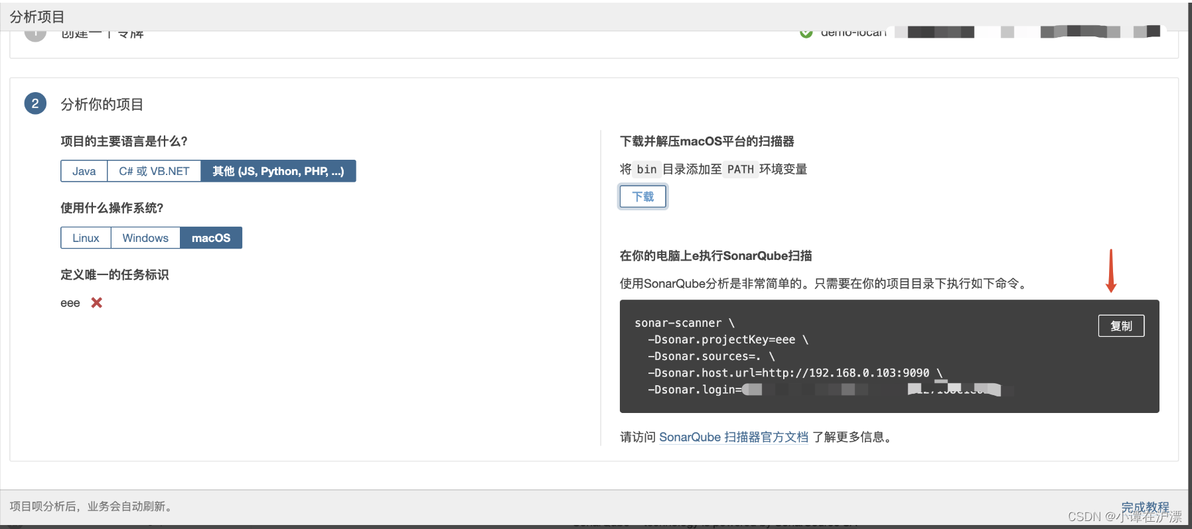
Task: Click the -Dsonar.login line
Action: pos(830,390)
